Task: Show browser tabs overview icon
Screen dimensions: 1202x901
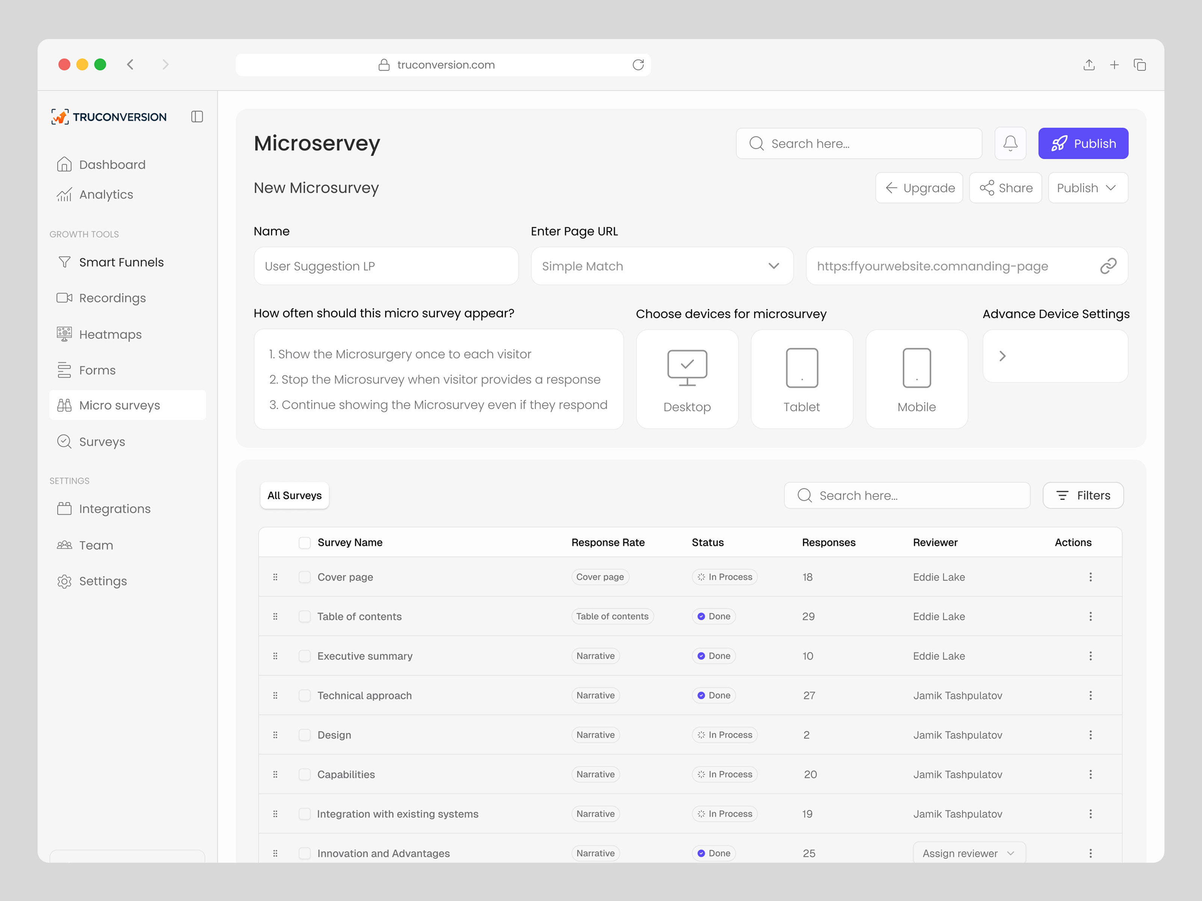Action: click(1140, 65)
